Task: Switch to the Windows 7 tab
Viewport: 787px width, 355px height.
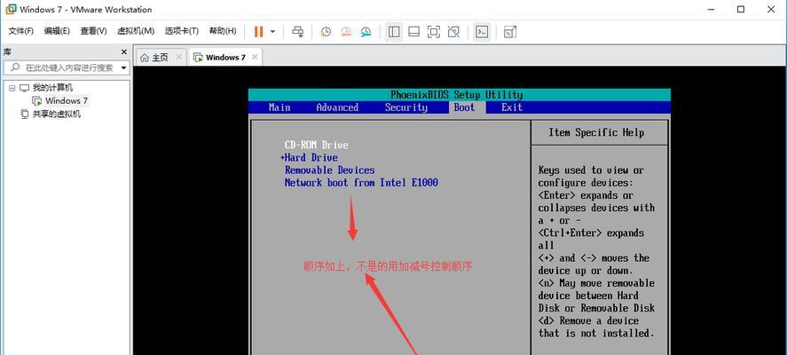Action: pos(225,58)
